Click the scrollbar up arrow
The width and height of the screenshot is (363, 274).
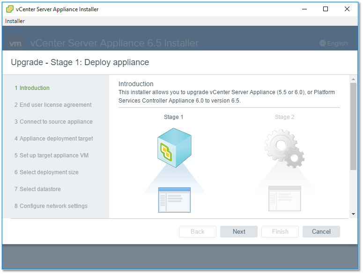click(353, 79)
